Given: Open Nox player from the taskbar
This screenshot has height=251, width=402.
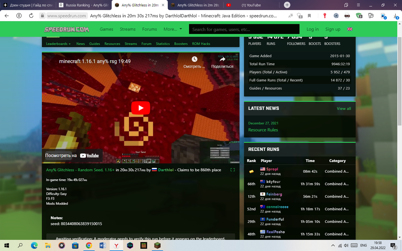Looking at the screenshot, I should click(x=130, y=245).
